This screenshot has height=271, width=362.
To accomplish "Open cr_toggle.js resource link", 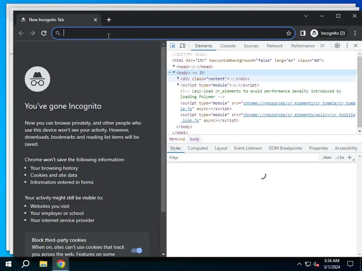I will (299, 106).
